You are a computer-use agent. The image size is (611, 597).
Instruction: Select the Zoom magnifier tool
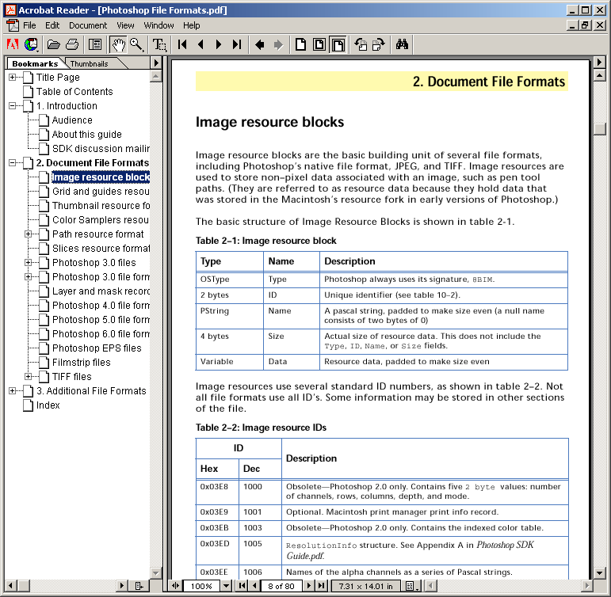(x=136, y=45)
